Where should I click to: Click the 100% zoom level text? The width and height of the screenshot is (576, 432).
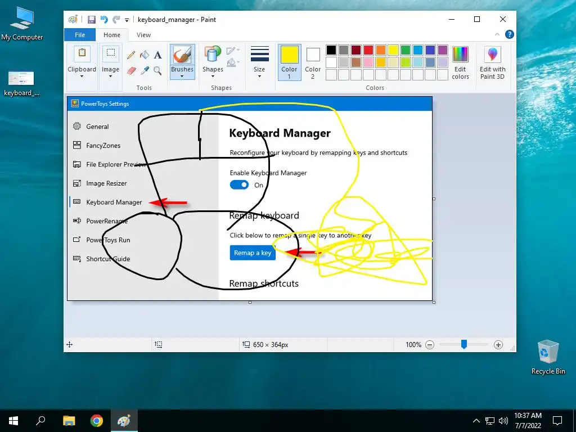click(x=413, y=345)
